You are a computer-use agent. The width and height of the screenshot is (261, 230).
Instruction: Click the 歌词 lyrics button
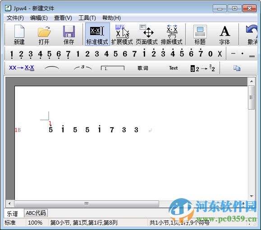click(143, 68)
